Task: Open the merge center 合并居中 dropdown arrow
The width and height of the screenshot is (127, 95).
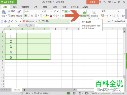Action: (89, 16)
